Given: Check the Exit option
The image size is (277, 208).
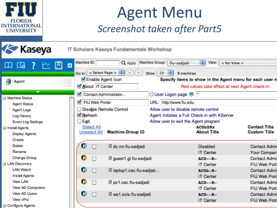Looking at the screenshot, I should pyautogui.click(x=79, y=121).
